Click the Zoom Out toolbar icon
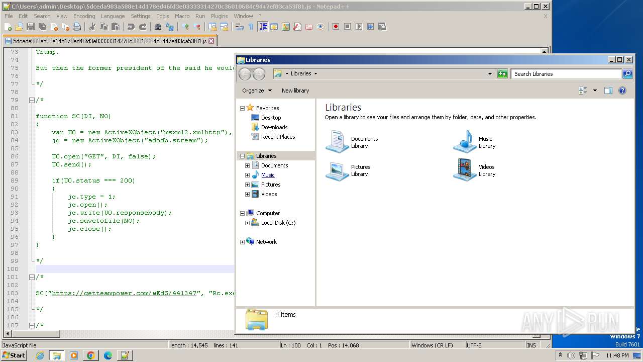Image resolution: width=643 pixels, height=362 pixels. pyautogui.click(x=197, y=27)
